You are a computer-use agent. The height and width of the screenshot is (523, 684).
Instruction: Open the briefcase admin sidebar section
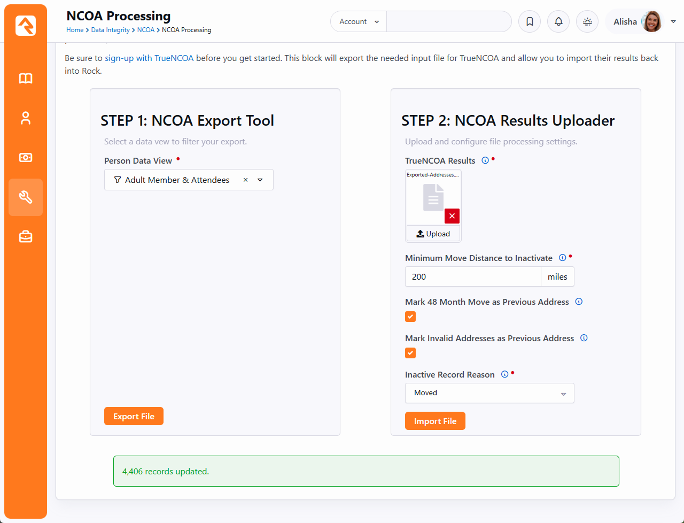[x=26, y=236]
